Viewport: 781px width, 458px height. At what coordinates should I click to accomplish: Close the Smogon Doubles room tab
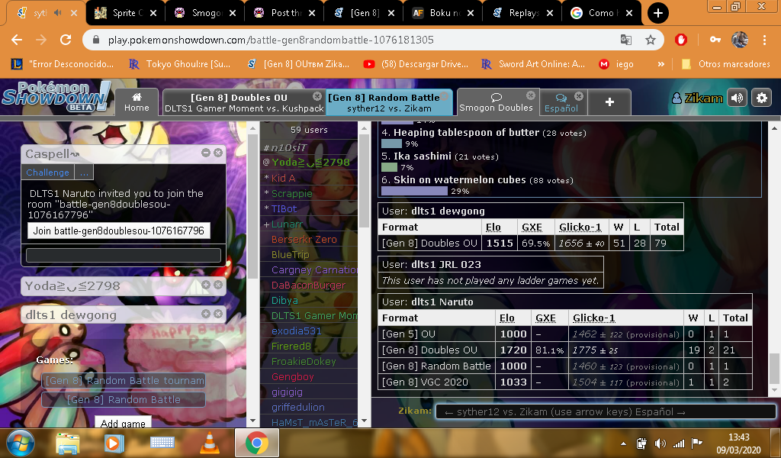pos(531,95)
